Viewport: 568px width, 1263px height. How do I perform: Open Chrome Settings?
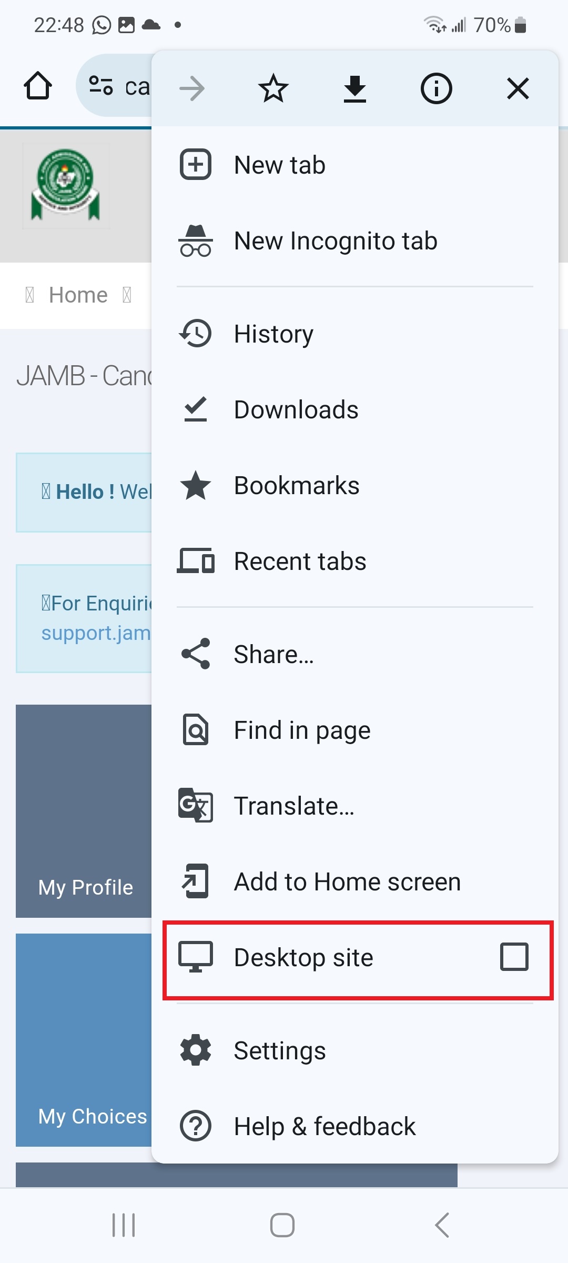(355, 1050)
